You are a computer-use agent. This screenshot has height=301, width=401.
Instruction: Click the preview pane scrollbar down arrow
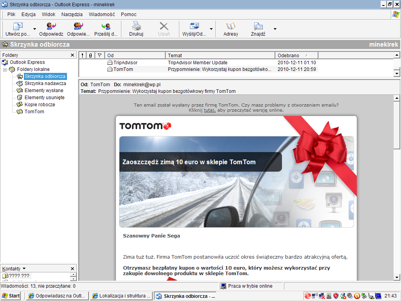point(397,277)
